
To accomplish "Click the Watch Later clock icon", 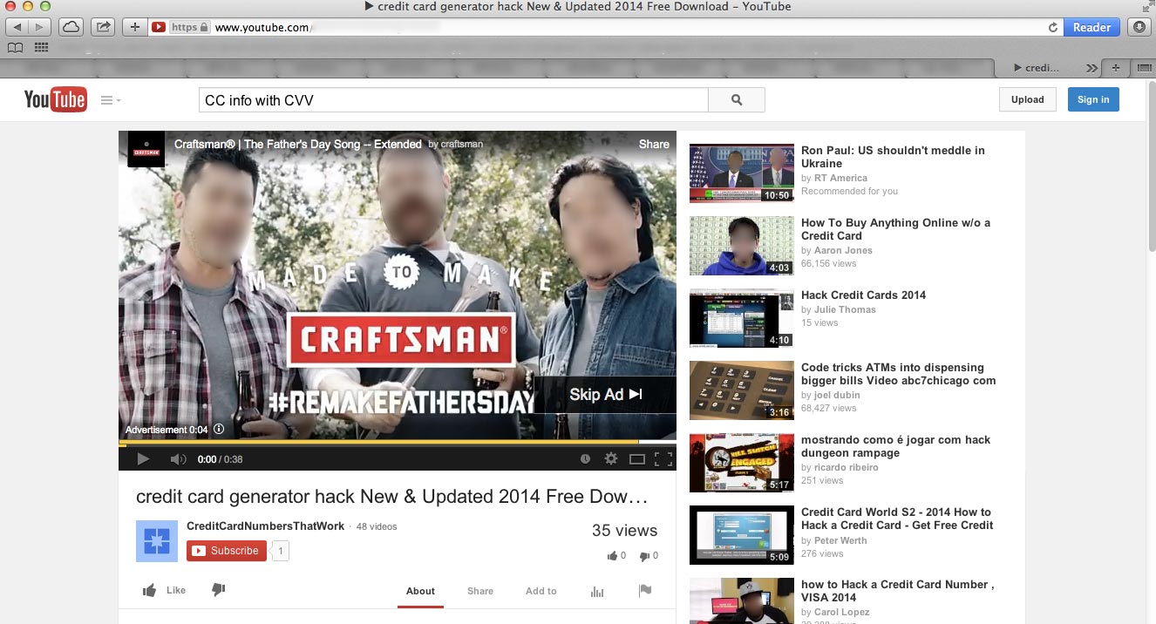I will point(585,459).
